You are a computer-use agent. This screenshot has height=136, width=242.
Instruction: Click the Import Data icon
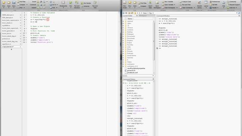pyautogui.click(x=150, y=3)
